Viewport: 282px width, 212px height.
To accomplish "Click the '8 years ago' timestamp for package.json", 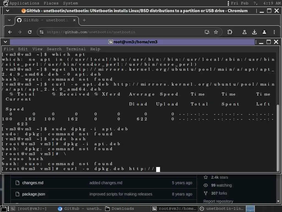I will (x=182, y=194).
